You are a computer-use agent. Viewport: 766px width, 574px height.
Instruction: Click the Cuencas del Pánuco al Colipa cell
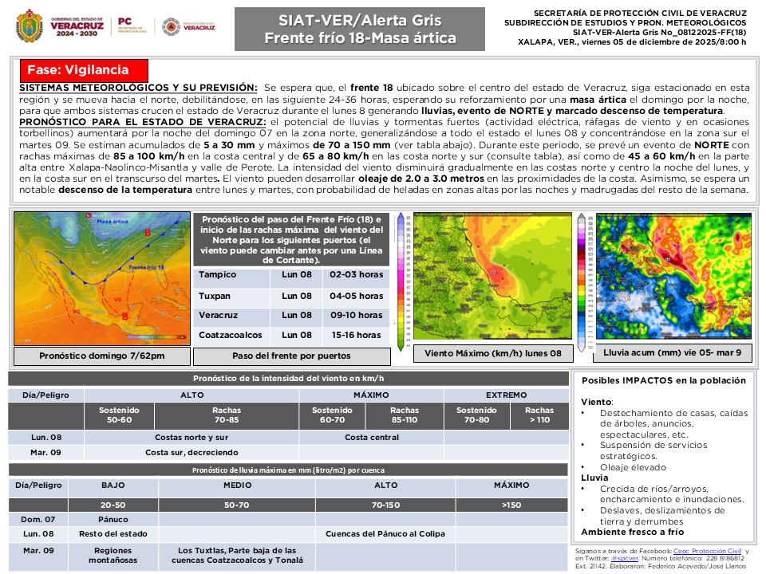pos(385,533)
